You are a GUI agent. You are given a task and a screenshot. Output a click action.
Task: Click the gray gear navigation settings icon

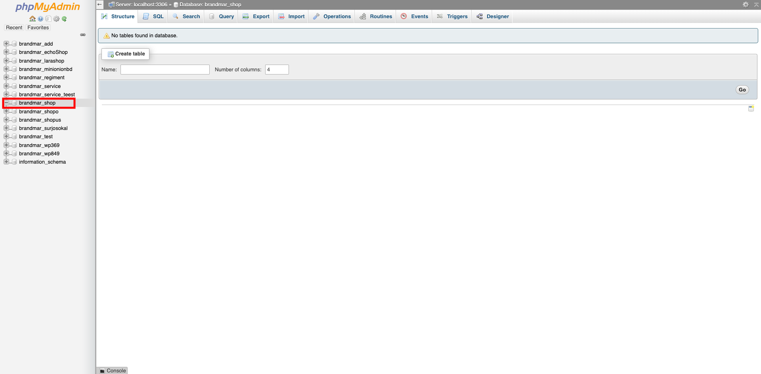point(56,19)
